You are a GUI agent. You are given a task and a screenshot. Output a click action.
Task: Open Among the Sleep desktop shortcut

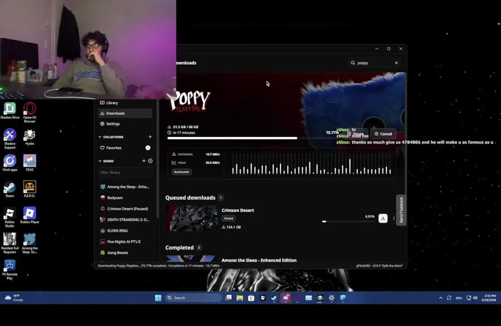[x=29, y=244]
